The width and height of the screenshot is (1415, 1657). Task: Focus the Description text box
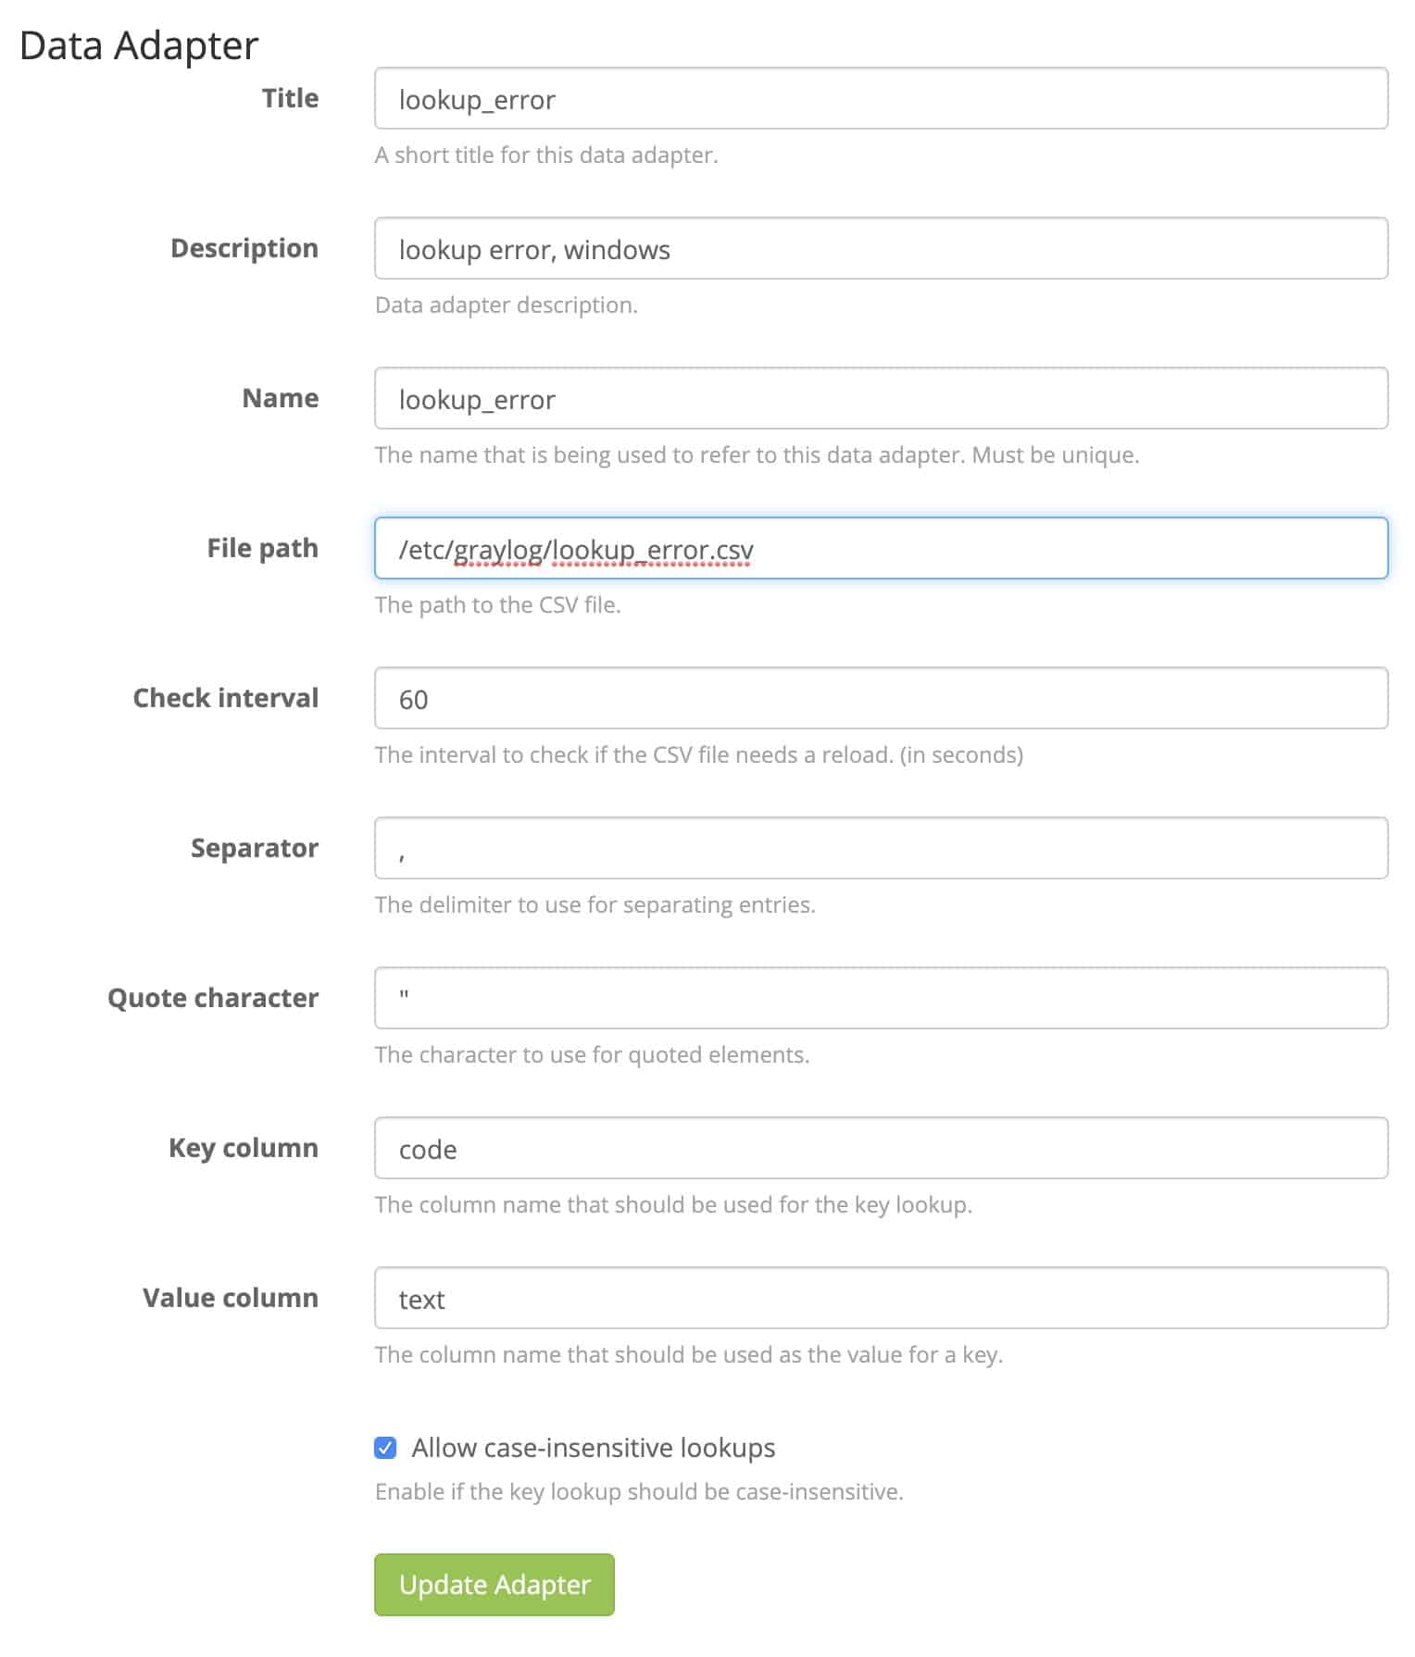880,249
